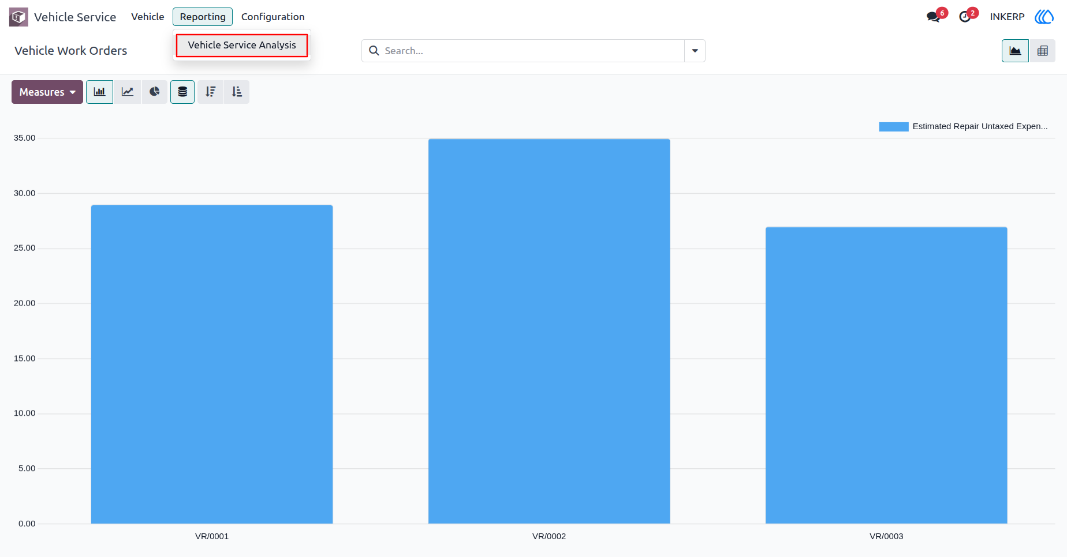Click the VR/0001 axis label
Viewport: 1067px width, 557px height.
point(212,536)
